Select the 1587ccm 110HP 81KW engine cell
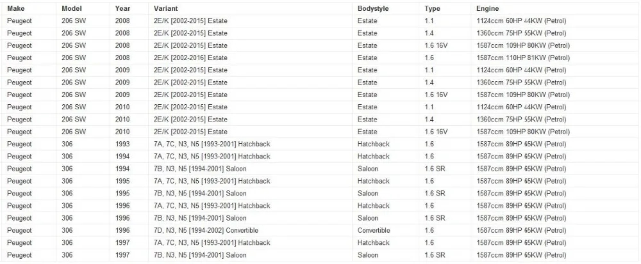Viewport: 641px width, 264px height. 555,58
